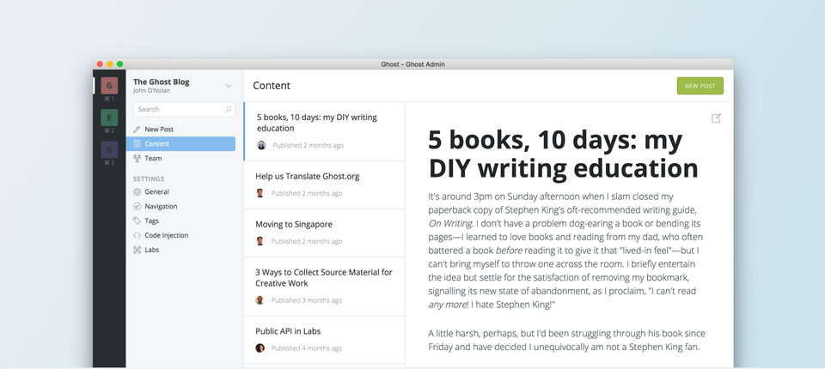Select post 'Help us Translate Ghost.org'
825x369 pixels.
tap(324, 185)
